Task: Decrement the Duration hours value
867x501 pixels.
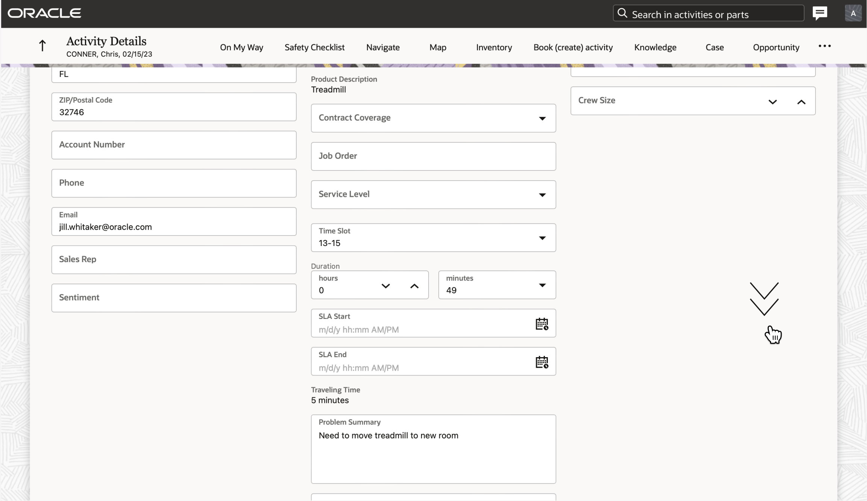Action: (x=385, y=285)
